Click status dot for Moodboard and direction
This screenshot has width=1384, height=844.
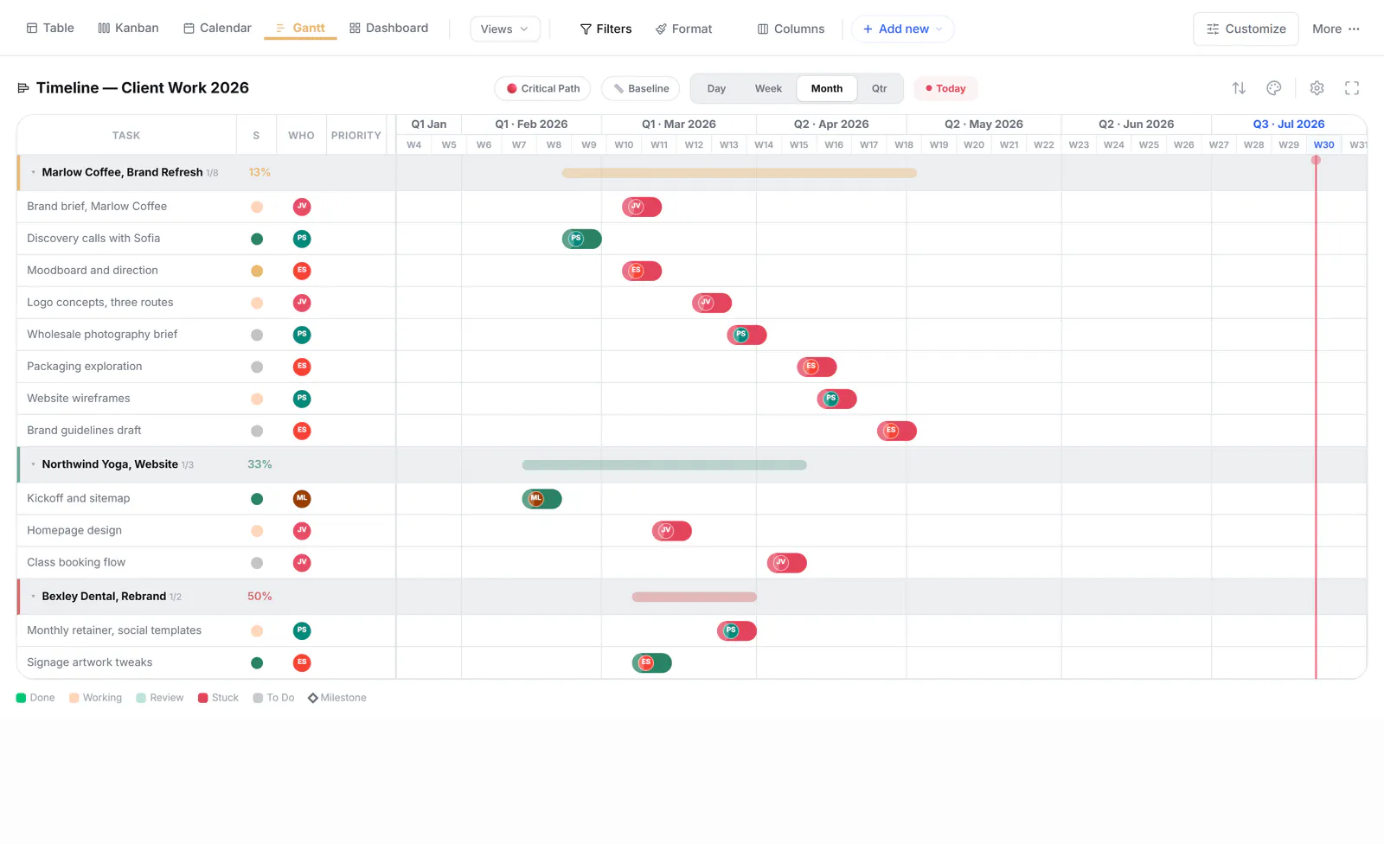pyautogui.click(x=257, y=271)
